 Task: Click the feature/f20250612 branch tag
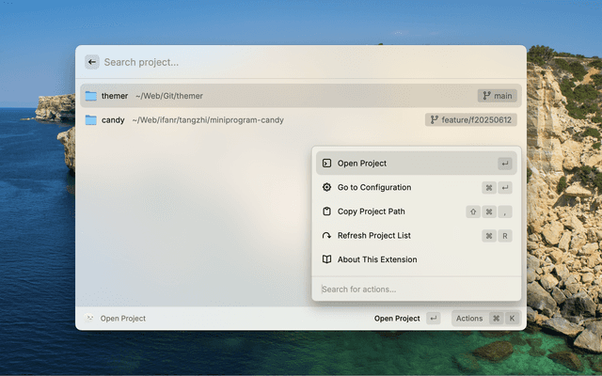[x=470, y=120]
